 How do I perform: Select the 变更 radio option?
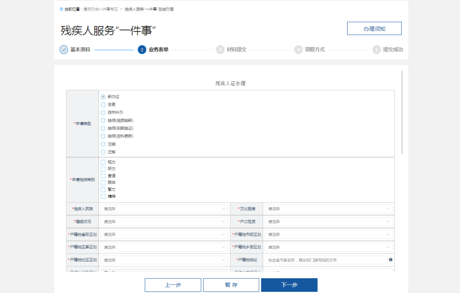[103, 105]
